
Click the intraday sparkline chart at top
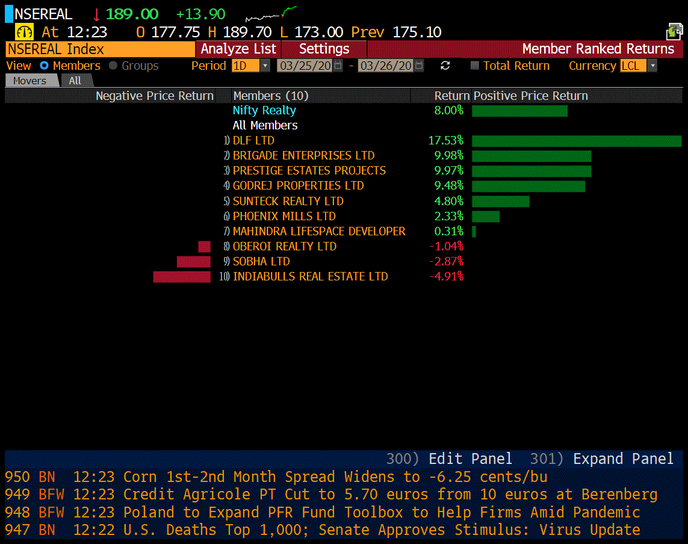(271, 14)
